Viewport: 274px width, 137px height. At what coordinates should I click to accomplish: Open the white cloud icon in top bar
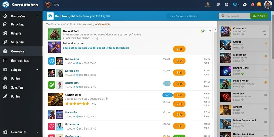(245, 5)
